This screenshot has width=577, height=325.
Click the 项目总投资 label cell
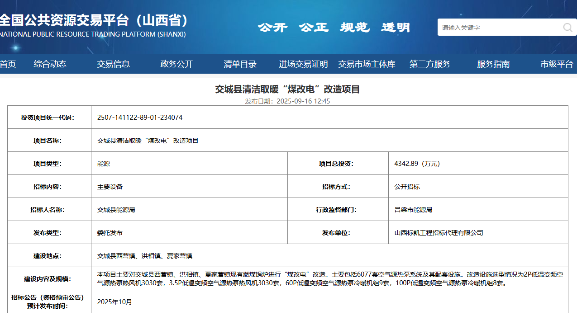(x=338, y=164)
